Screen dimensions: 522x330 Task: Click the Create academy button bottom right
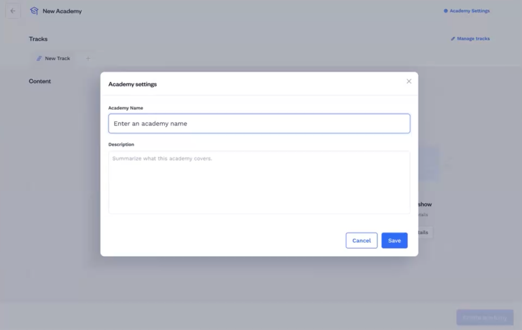pos(485,317)
